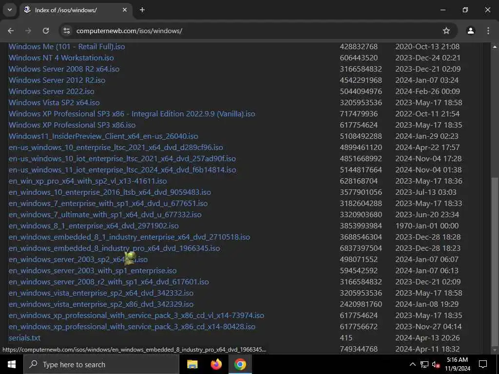Click date 2024-Nov-04 17:28
The image size is (499, 374).
click(x=428, y=158)
